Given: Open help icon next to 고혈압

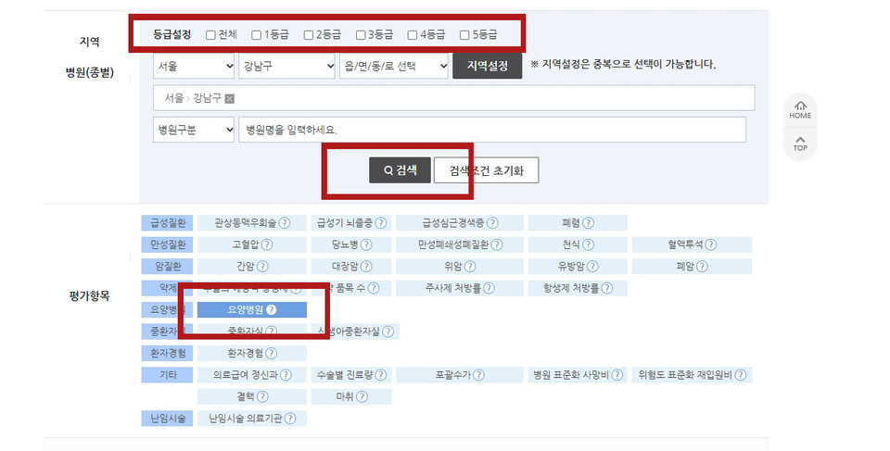Looking at the screenshot, I should 267,244.
